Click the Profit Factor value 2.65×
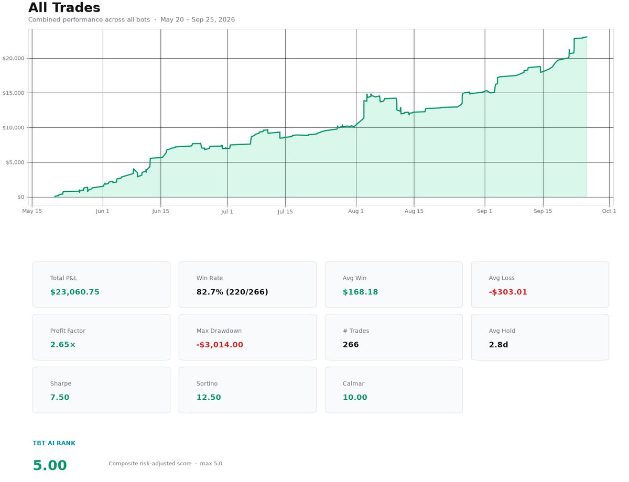 (63, 344)
